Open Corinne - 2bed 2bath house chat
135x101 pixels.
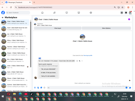tap(15, 86)
